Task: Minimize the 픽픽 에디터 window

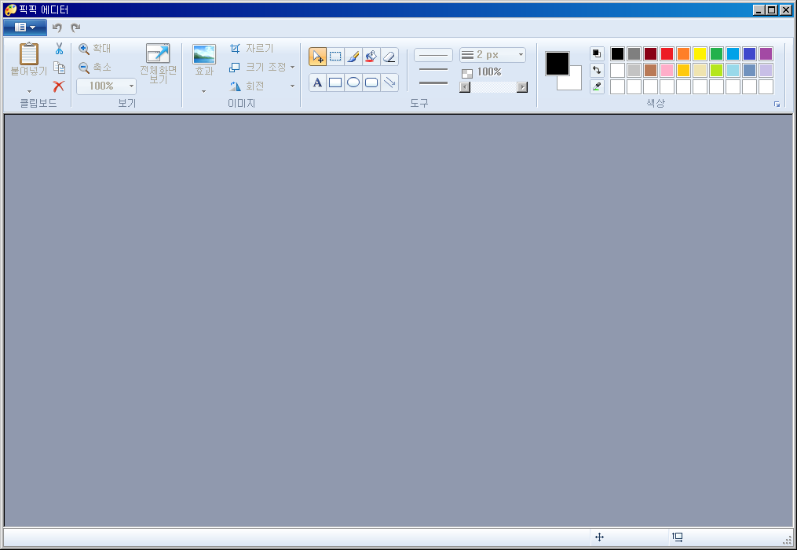Action: tap(759, 9)
